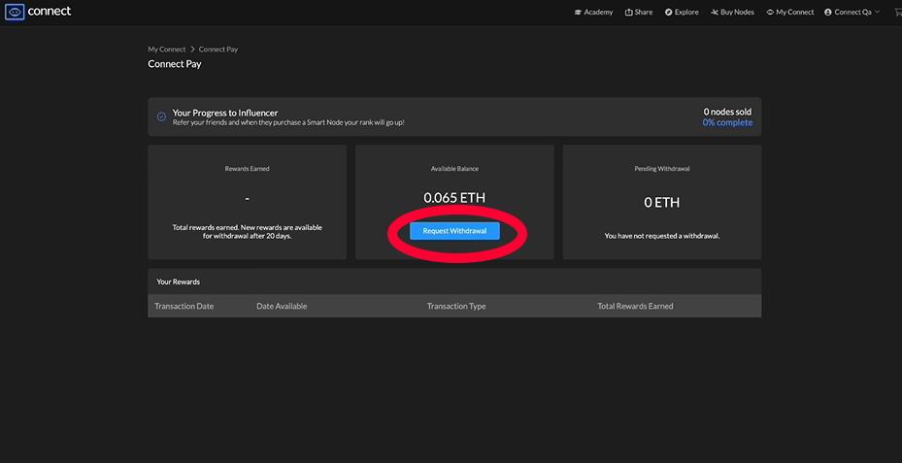The width and height of the screenshot is (902, 463).
Task: Click the My Connect breadcrumb link
Action: pyautogui.click(x=167, y=50)
